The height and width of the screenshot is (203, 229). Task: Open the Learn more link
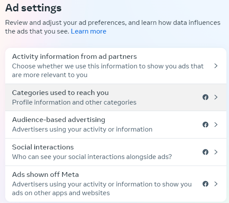88,31
